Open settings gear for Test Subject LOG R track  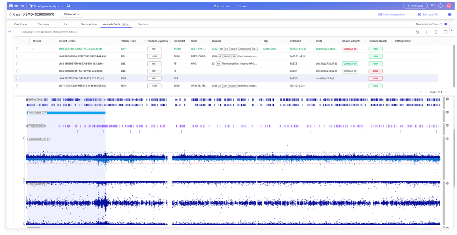447,138
